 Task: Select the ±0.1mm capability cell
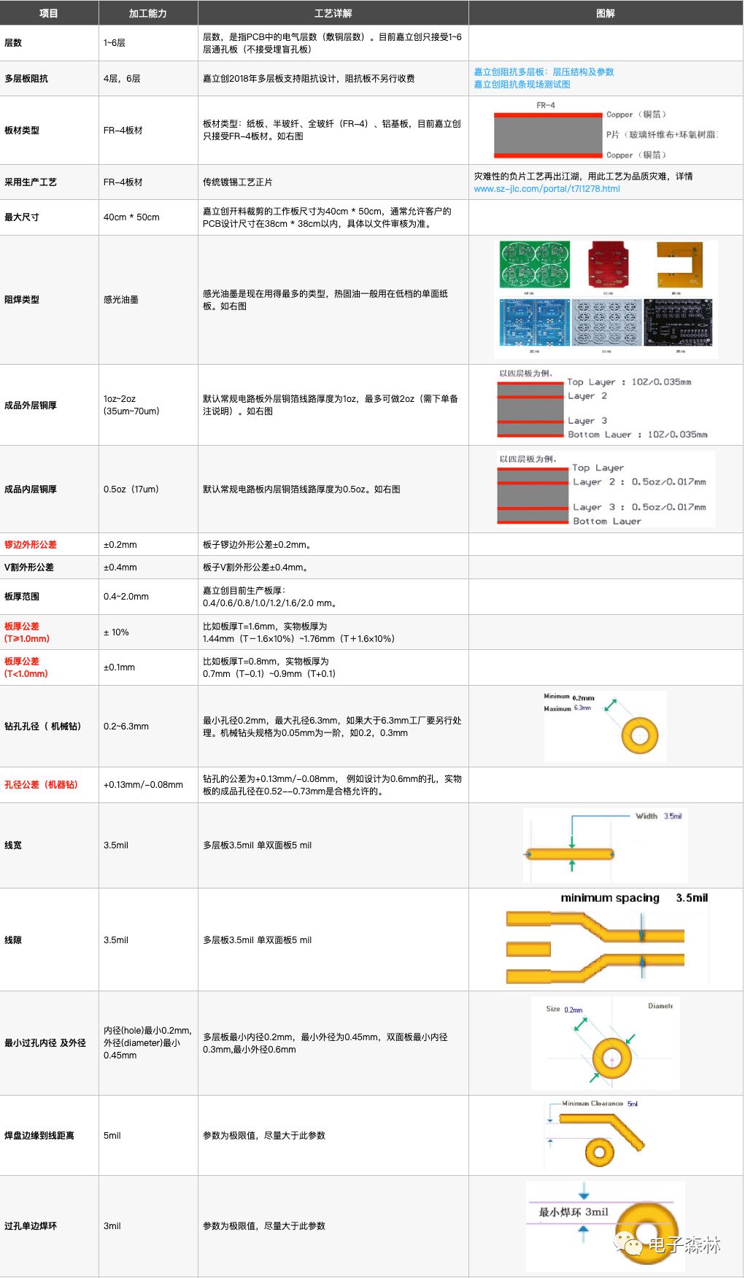[120, 667]
